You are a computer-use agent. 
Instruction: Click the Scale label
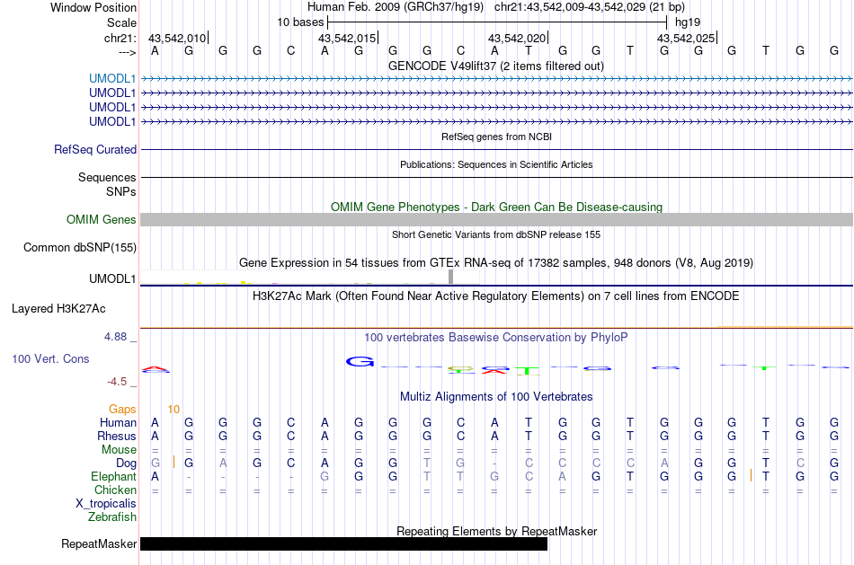121,22
